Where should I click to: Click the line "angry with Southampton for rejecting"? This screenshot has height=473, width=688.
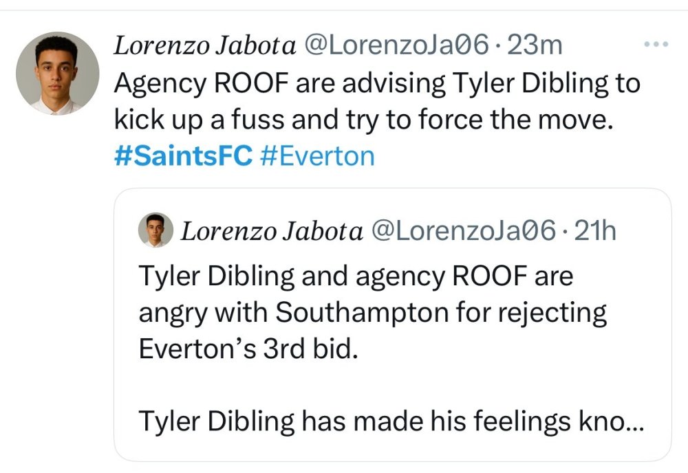[373, 313]
